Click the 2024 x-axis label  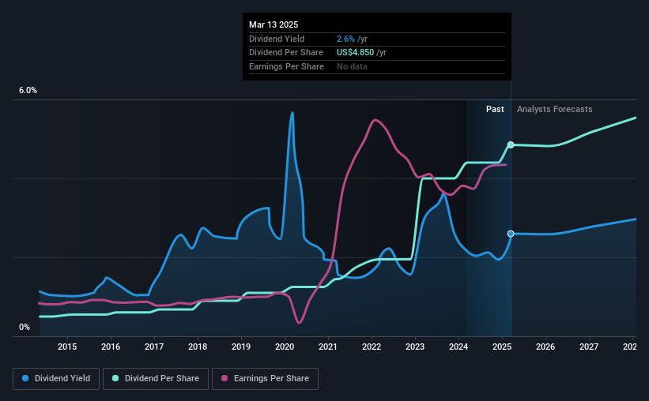(x=458, y=347)
